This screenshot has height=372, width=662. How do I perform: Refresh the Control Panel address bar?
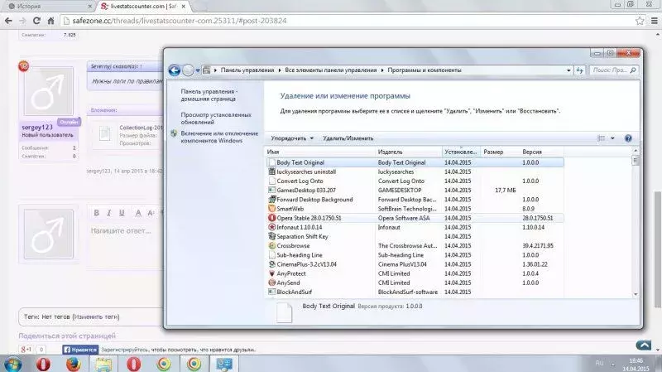[580, 70]
